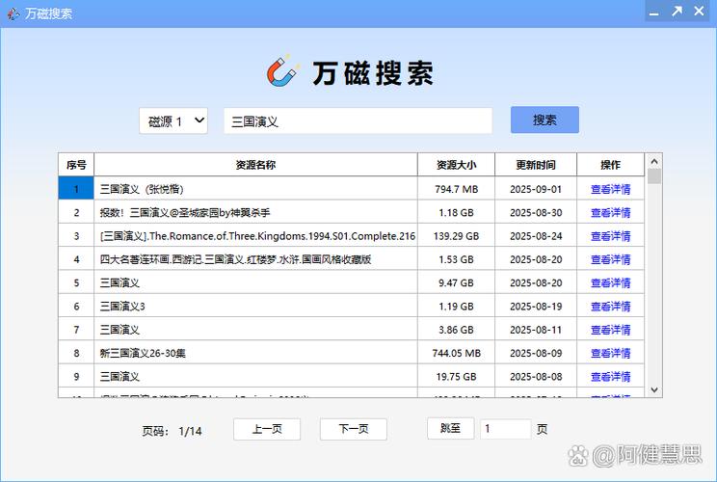Image resolution: width=717 pixels, height=482 pixels.
Task: Click the search keyword input field
Action: tap(358, 121)
